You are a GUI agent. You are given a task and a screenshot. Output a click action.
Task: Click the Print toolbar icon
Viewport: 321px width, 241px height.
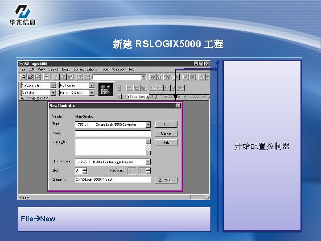tap(47, 77)
